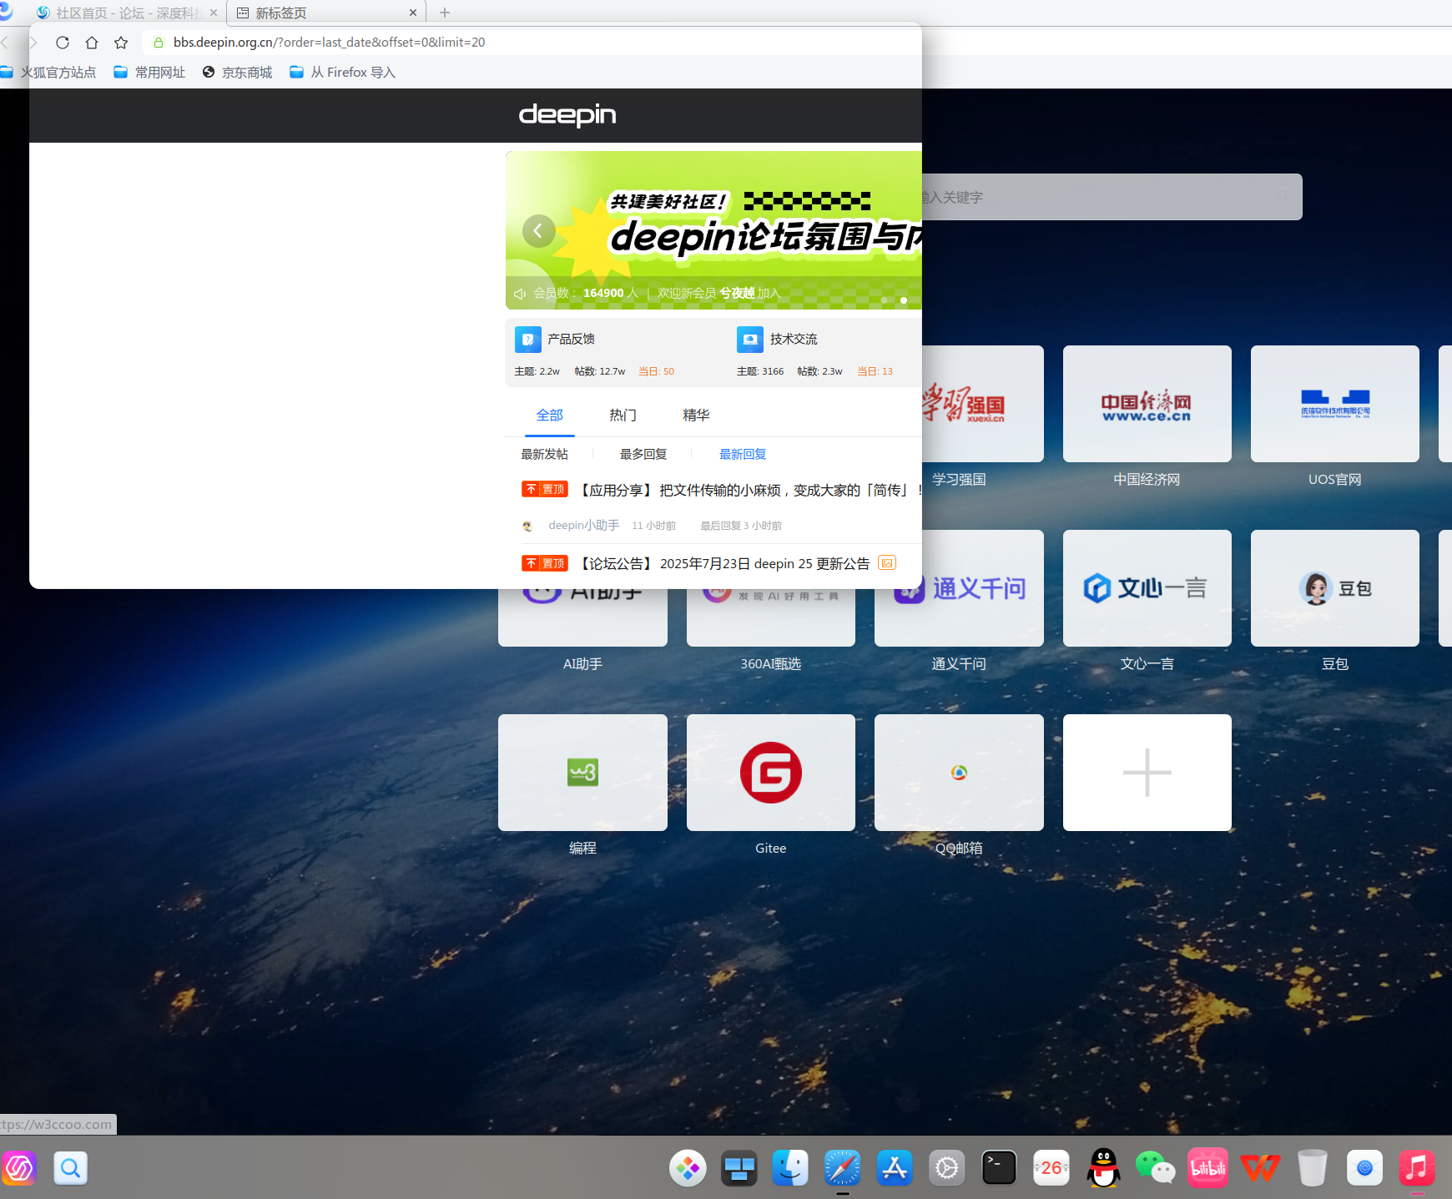
Task: Click the address bar URL field
Action: (x=530, y=43)
